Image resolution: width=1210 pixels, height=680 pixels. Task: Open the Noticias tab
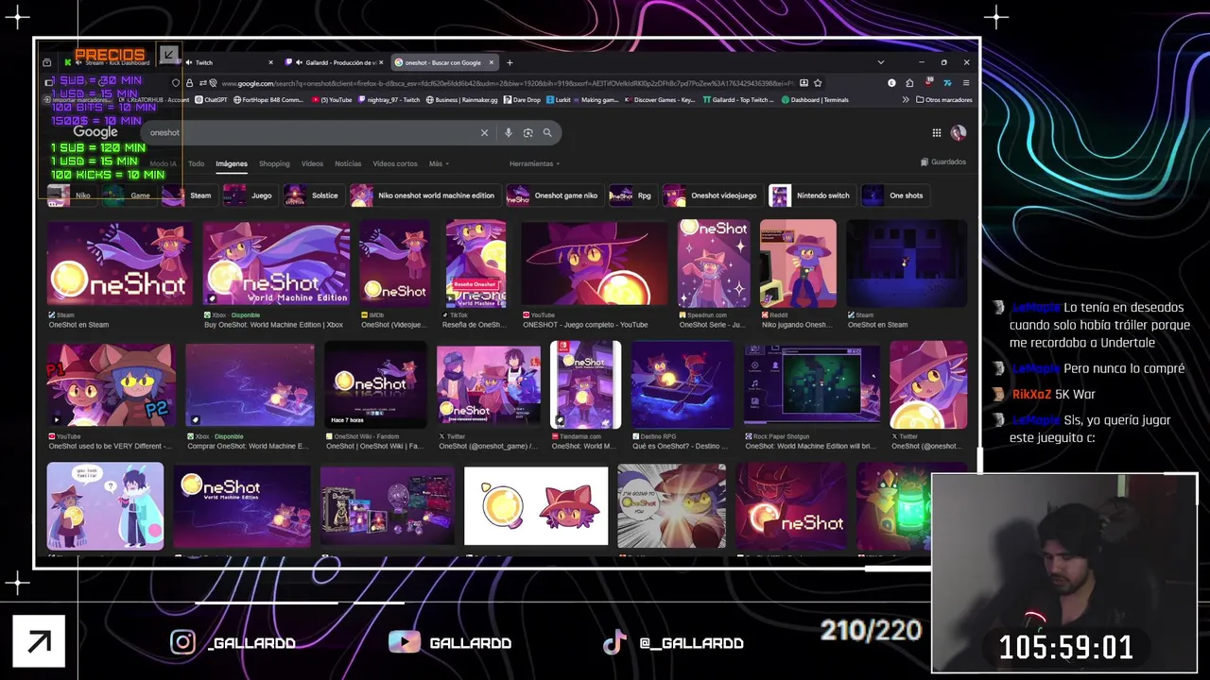(348, 163)
